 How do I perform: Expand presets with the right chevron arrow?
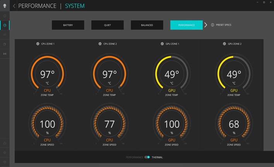[206, 25]
